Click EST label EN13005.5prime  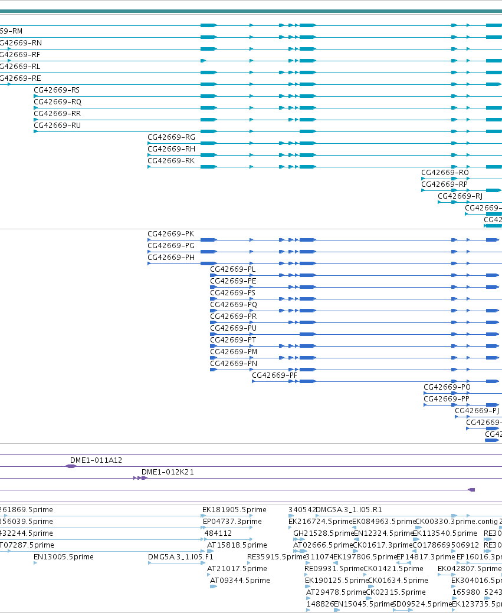click(63, 556)
